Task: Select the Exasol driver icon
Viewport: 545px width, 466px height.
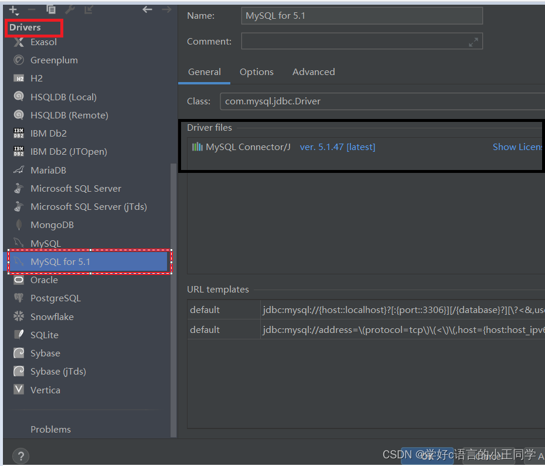Action: (x=19, y=42)
